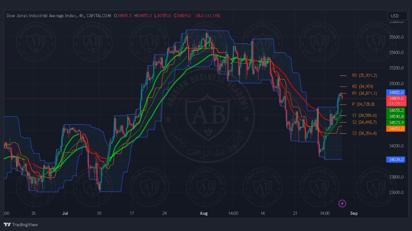Click the 35400.0 price axis label
Screen dimensions: 412x231
click(396, 53)
